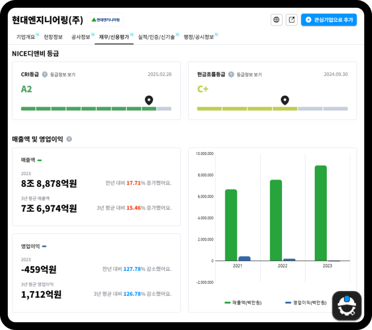Click help icon beside 매출액 및 영업이익
372x330 pixels.
[x=69, y=139]
